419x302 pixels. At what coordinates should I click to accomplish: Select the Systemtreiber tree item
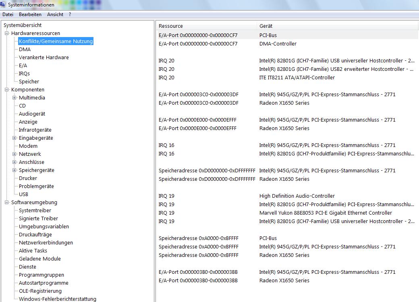coord(35,210)
